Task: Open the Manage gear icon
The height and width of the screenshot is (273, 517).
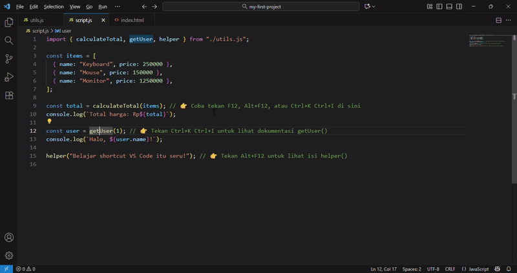Action: [x=9, y=256]
